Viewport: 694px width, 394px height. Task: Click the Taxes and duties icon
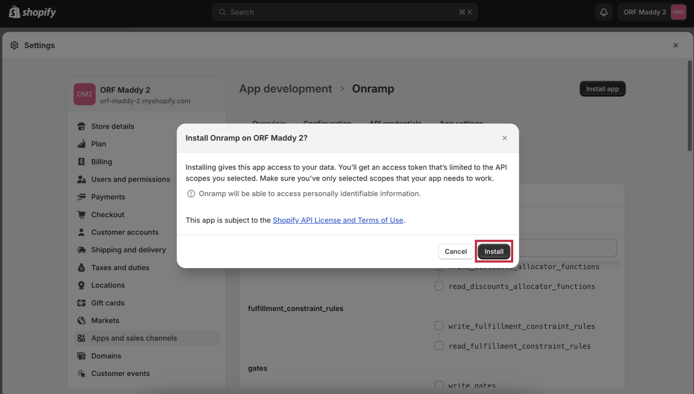81,268
